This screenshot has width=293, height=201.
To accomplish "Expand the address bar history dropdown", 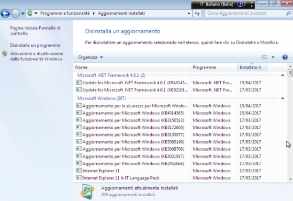I will coord(189,13).
